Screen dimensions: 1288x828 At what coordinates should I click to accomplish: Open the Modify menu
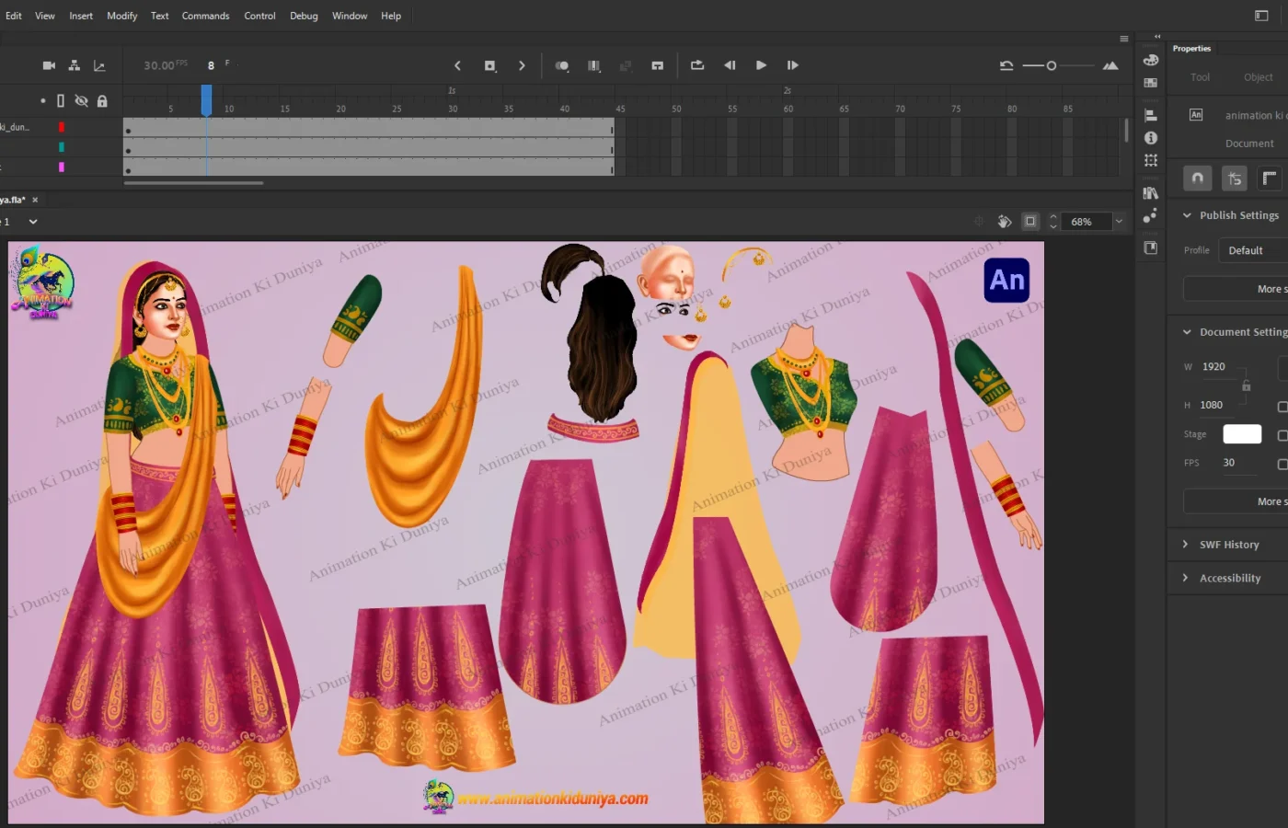121,16
